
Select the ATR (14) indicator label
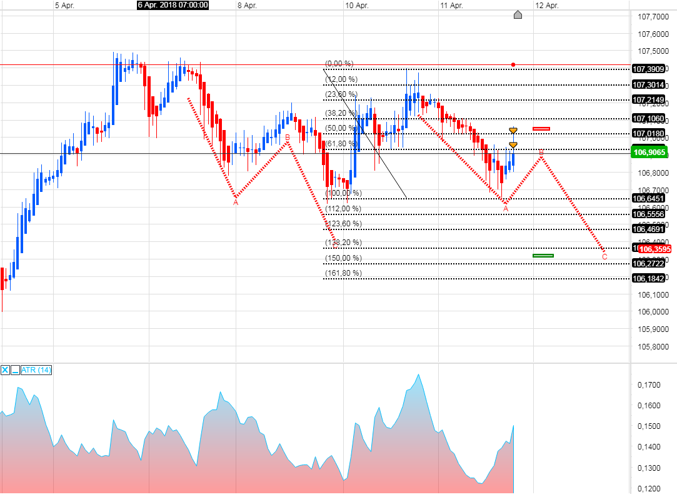pos(34,370)
